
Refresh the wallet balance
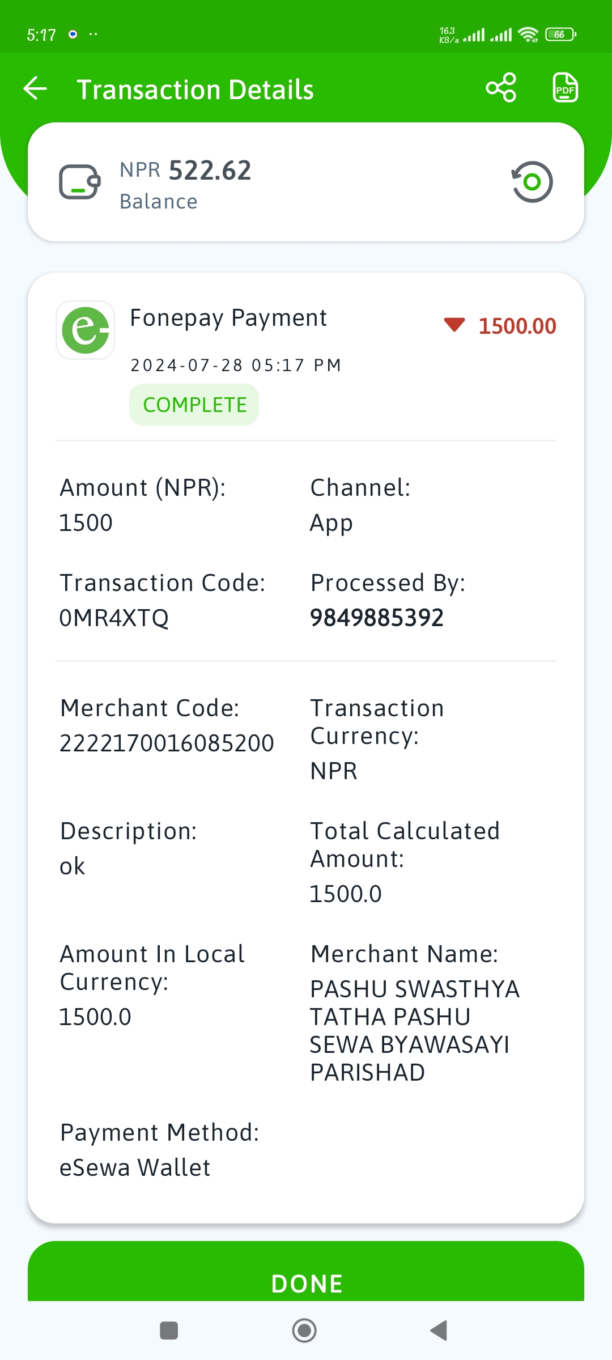click(532, 181)
